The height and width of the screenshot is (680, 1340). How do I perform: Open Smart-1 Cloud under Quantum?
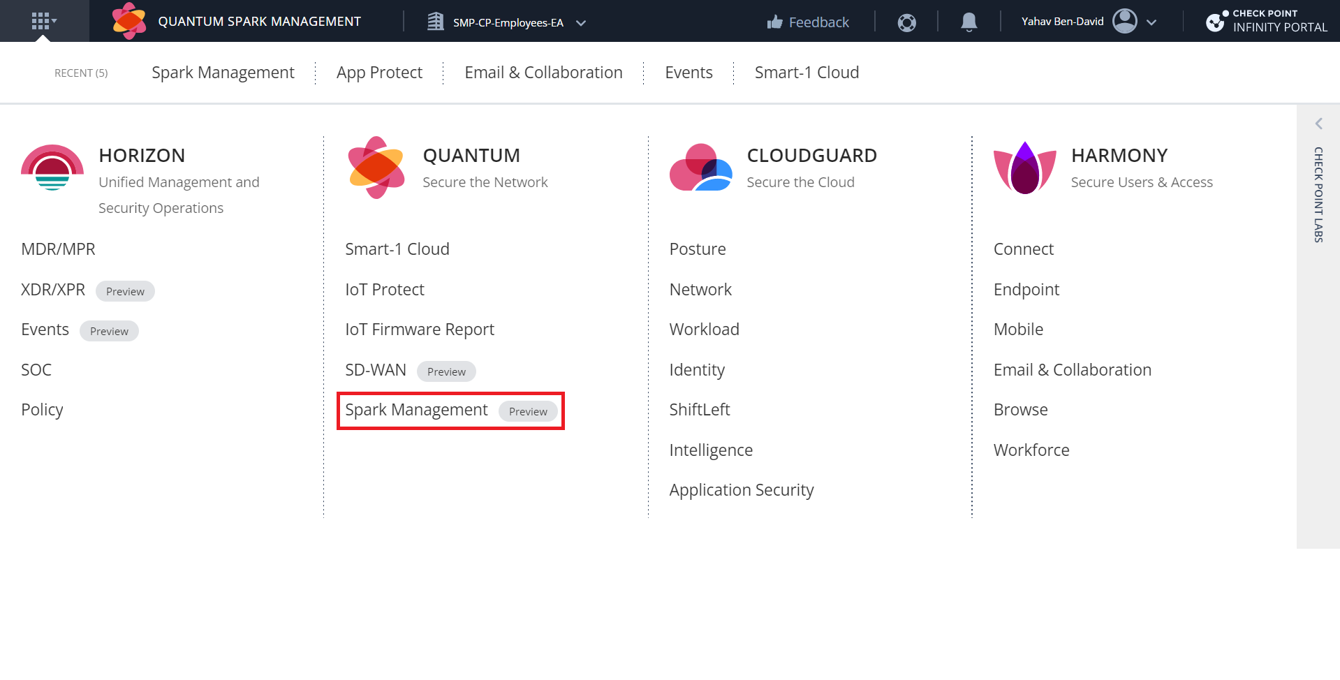(x=397, y=249)
